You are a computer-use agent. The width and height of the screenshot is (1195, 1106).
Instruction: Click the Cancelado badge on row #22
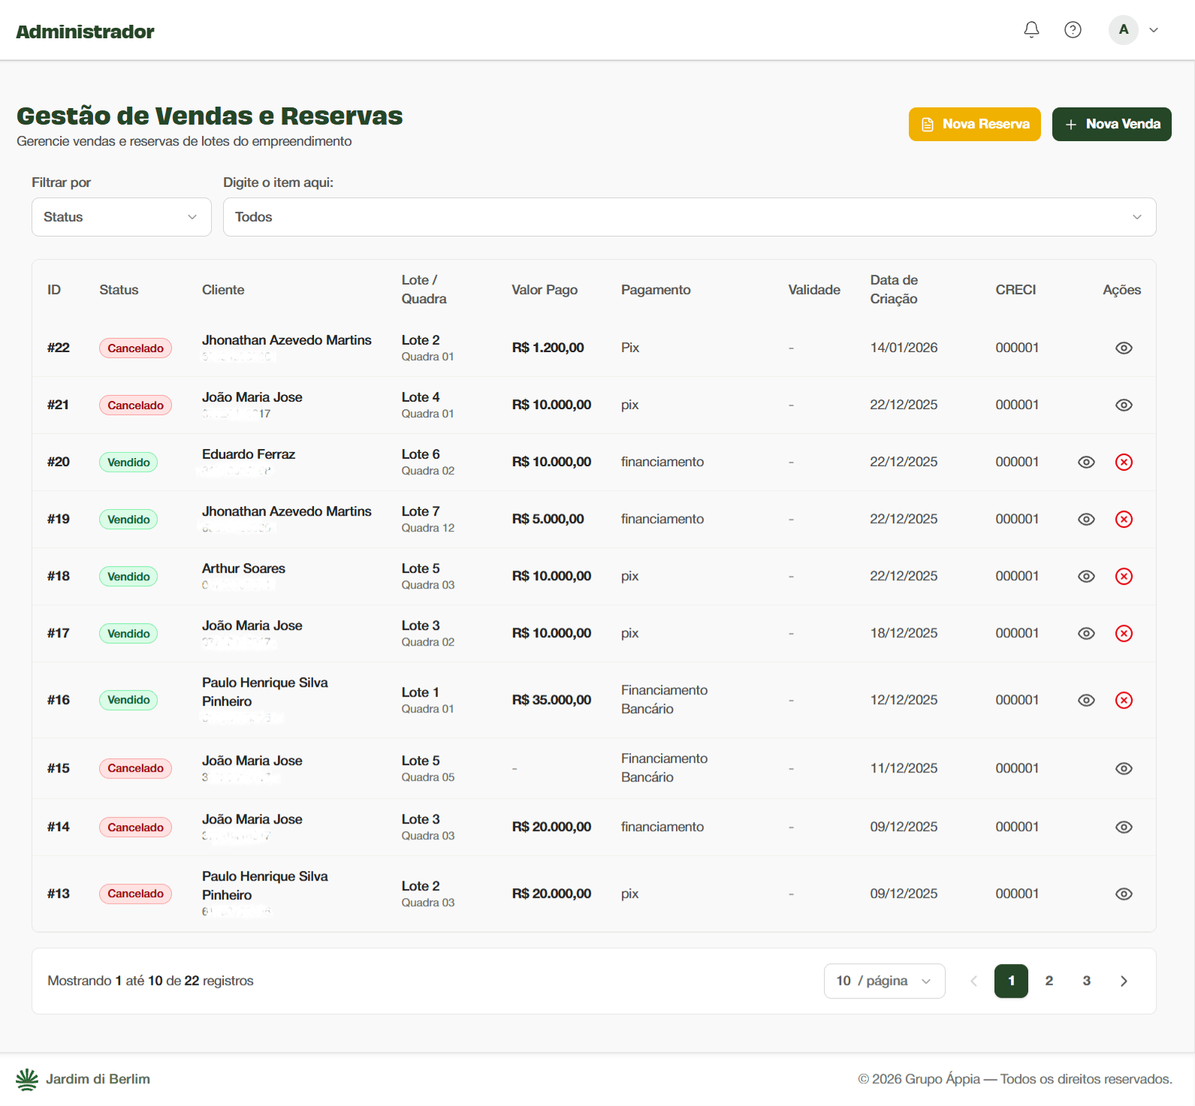click(135, 348)
